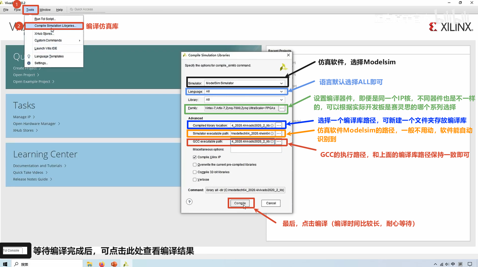This screenshot has height=267, width=478.
Task: Browse device Family with the ellipsis button
Action: coord(282,108)
